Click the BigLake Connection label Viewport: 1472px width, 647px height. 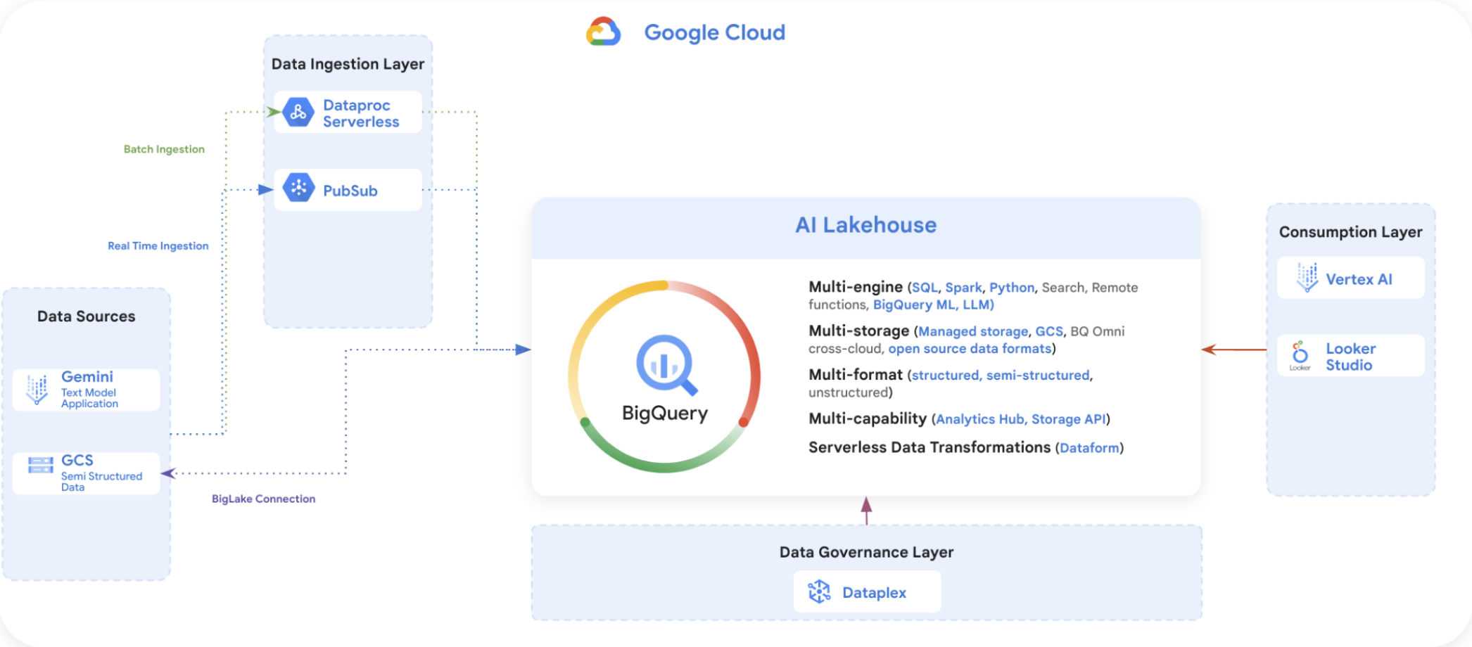[263, 499]
